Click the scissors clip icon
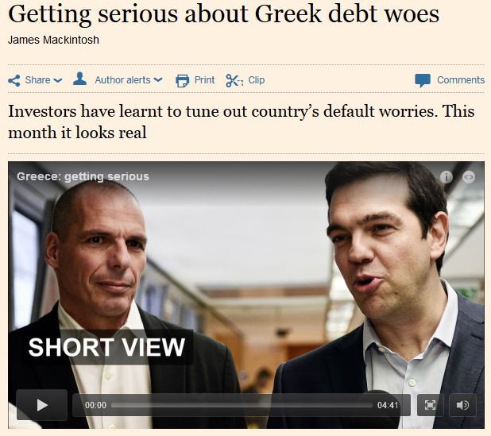This screenshot has width=491, height=436. (234, 80)
